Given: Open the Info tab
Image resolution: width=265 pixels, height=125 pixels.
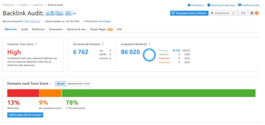Looking at the screenshot, I should click(x=120, y=29).
